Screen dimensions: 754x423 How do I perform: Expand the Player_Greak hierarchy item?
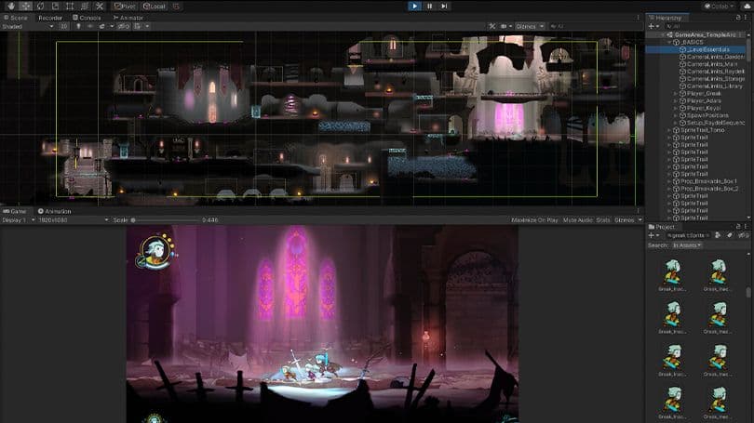[676, 94]
